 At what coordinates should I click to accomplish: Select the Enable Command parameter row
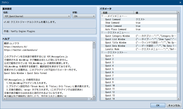139,26
